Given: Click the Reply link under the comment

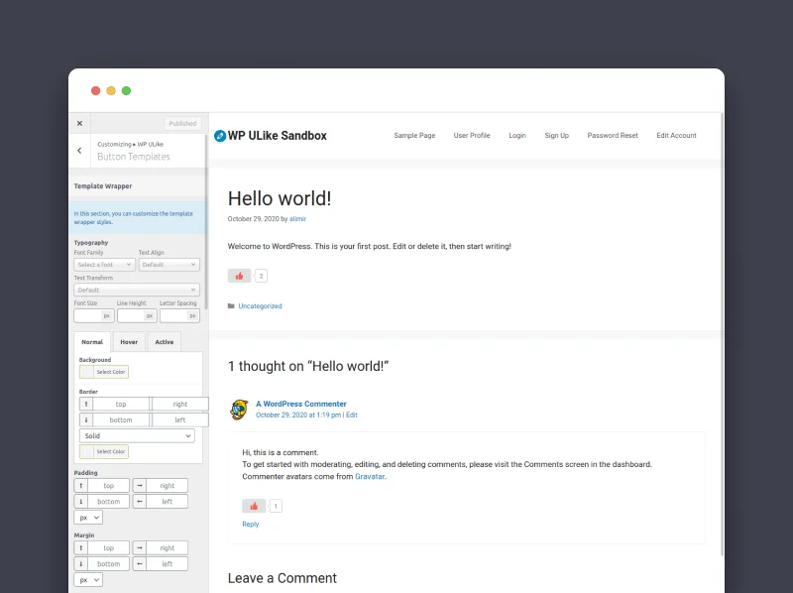Looking at the screenshot, I should pos(251,525).
